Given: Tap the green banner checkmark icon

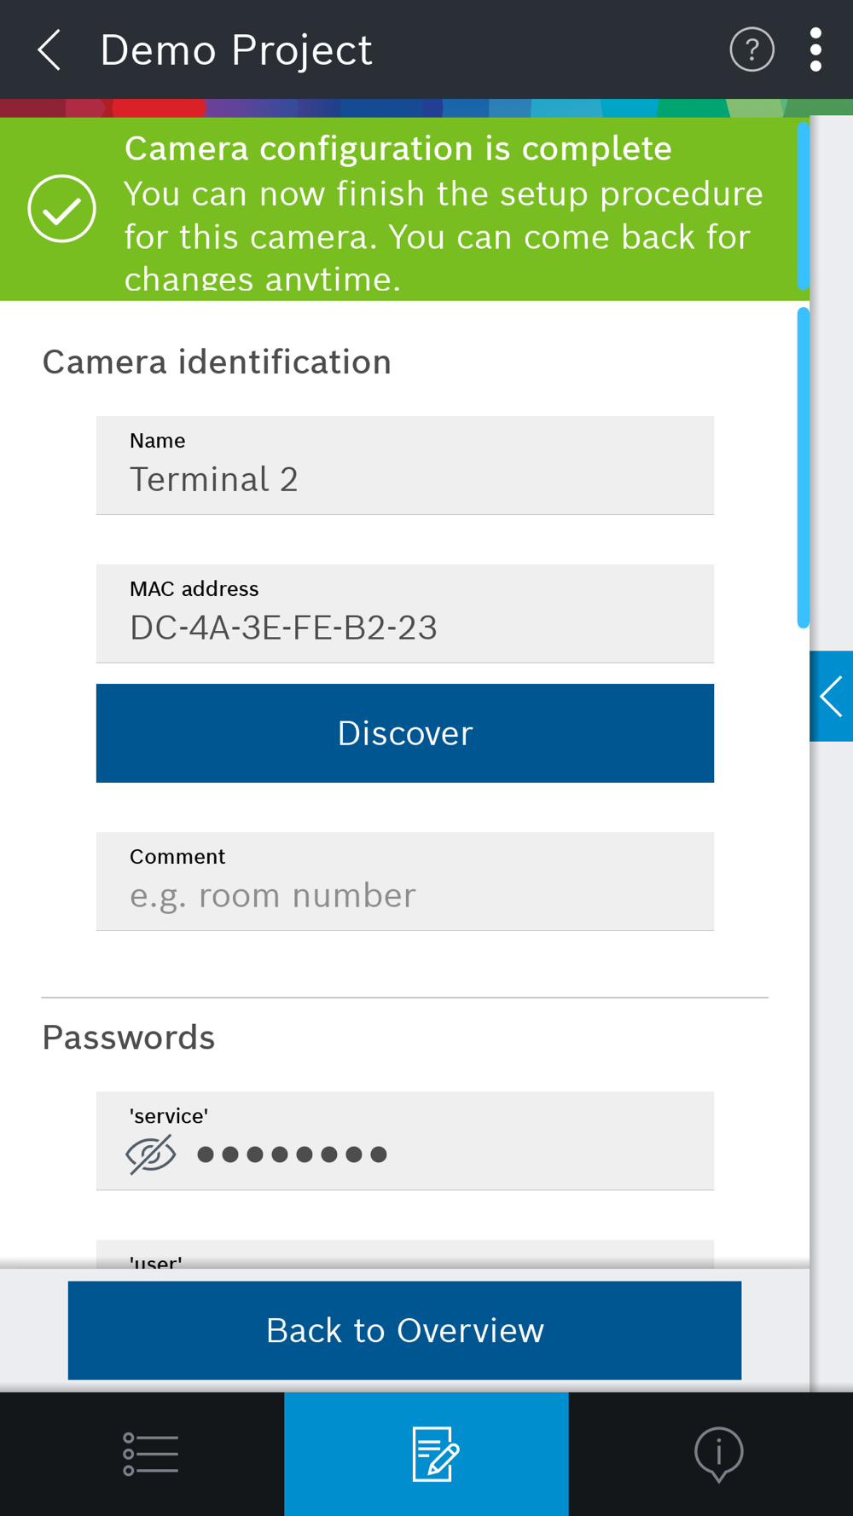Looking at the screenshot, I should [x=61, y=209].
